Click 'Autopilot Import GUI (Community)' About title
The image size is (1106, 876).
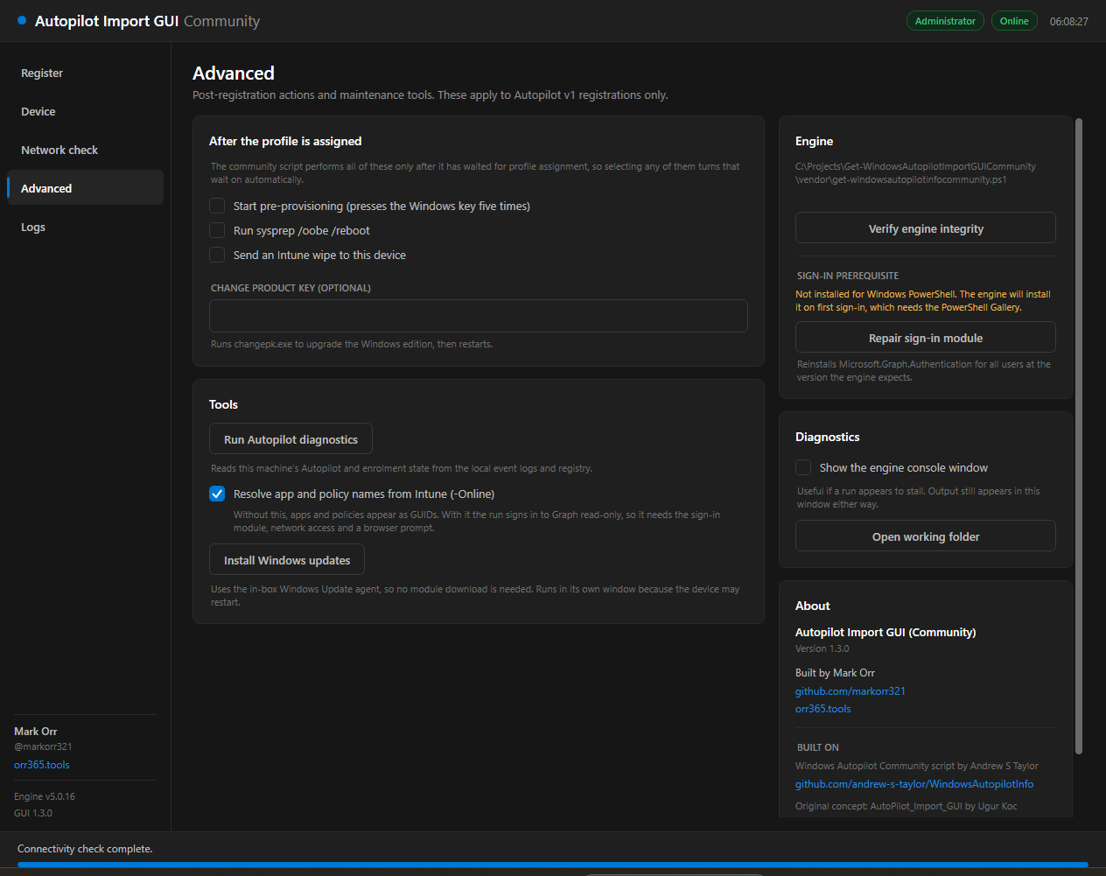point(885,632)
